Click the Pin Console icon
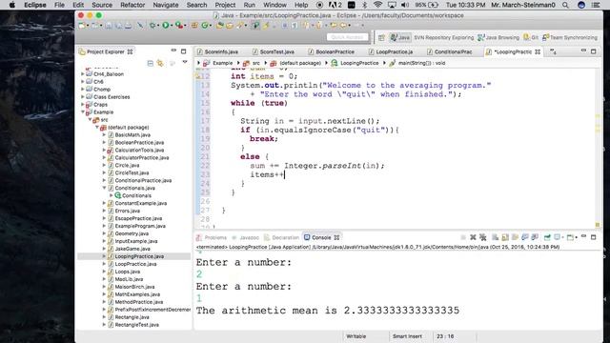The height and width of the screenshot is (343, 610). (x=547, y=237)
